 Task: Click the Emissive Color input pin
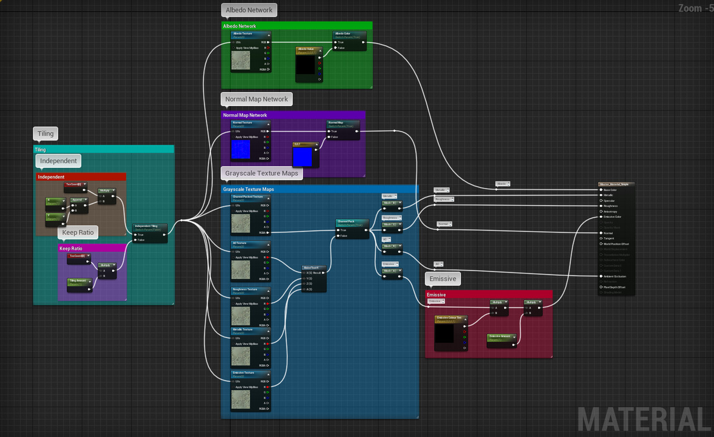(601, 217)
